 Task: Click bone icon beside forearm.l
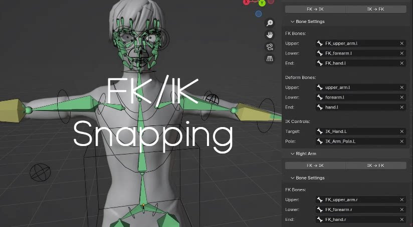320,97
